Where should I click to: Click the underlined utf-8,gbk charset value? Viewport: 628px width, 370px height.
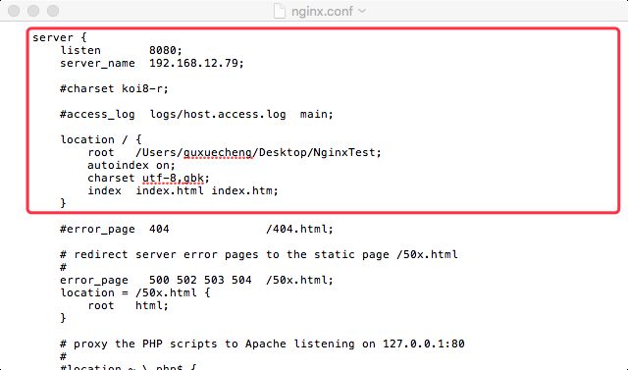pyautogui.click(x=173, y=179)
